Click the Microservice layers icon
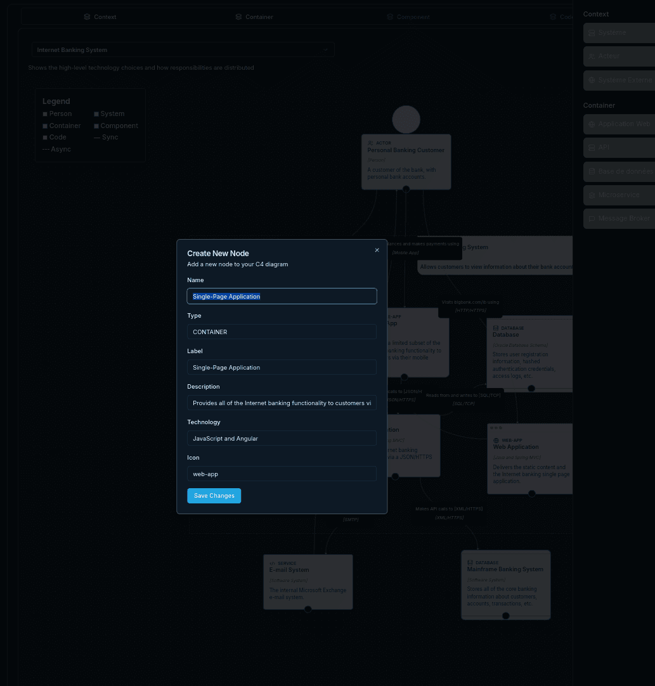Viewport: 655px width, 686px height. (x=591, y=195)
